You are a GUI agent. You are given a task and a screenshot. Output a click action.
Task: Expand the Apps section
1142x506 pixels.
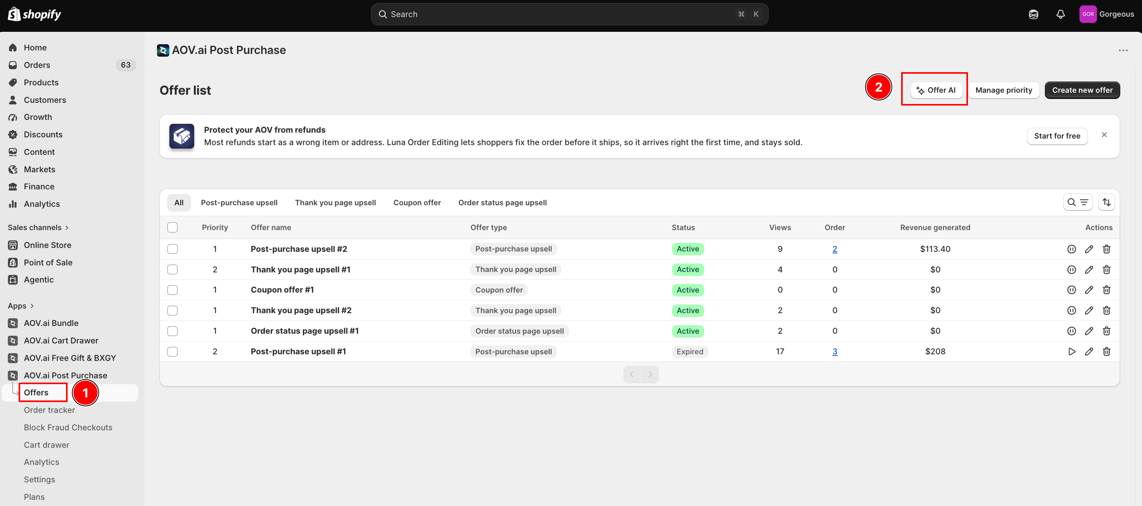pos(21,306)
